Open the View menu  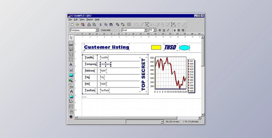tap(82, 20)
